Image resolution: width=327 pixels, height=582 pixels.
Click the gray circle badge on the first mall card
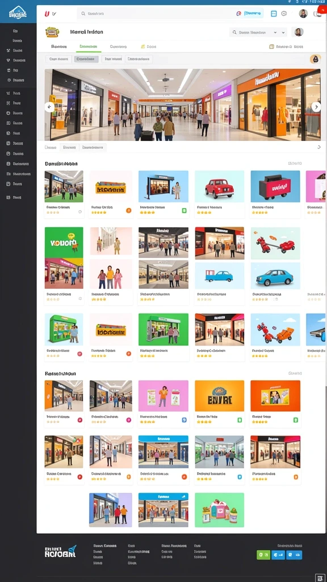click(x=80, y=211)
